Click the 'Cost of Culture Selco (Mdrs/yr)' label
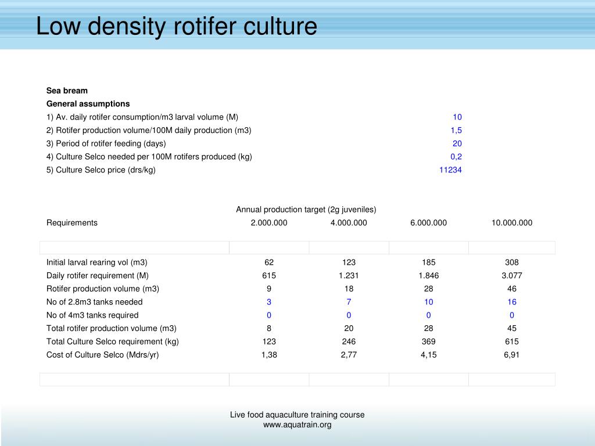Image resolution: width=595 pixels, height=446 pixels. 102,355
